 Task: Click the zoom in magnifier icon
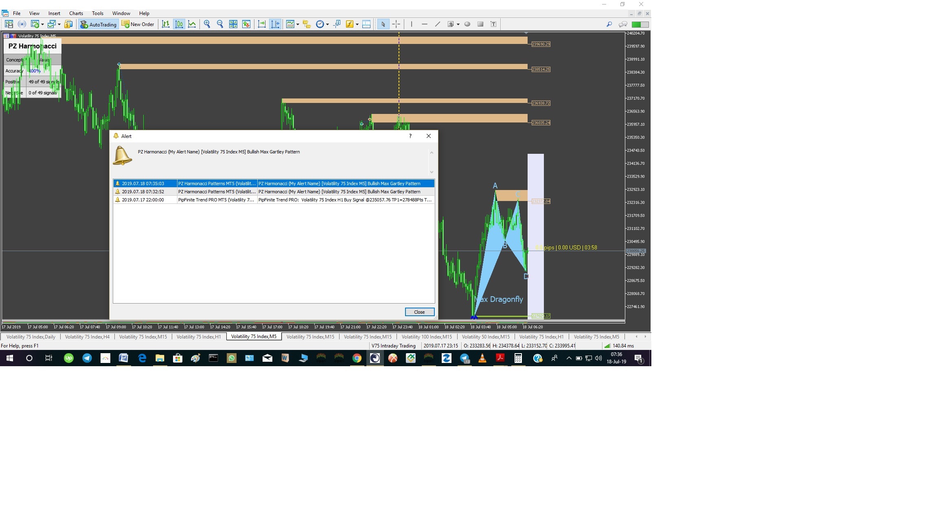click(207, 24)
